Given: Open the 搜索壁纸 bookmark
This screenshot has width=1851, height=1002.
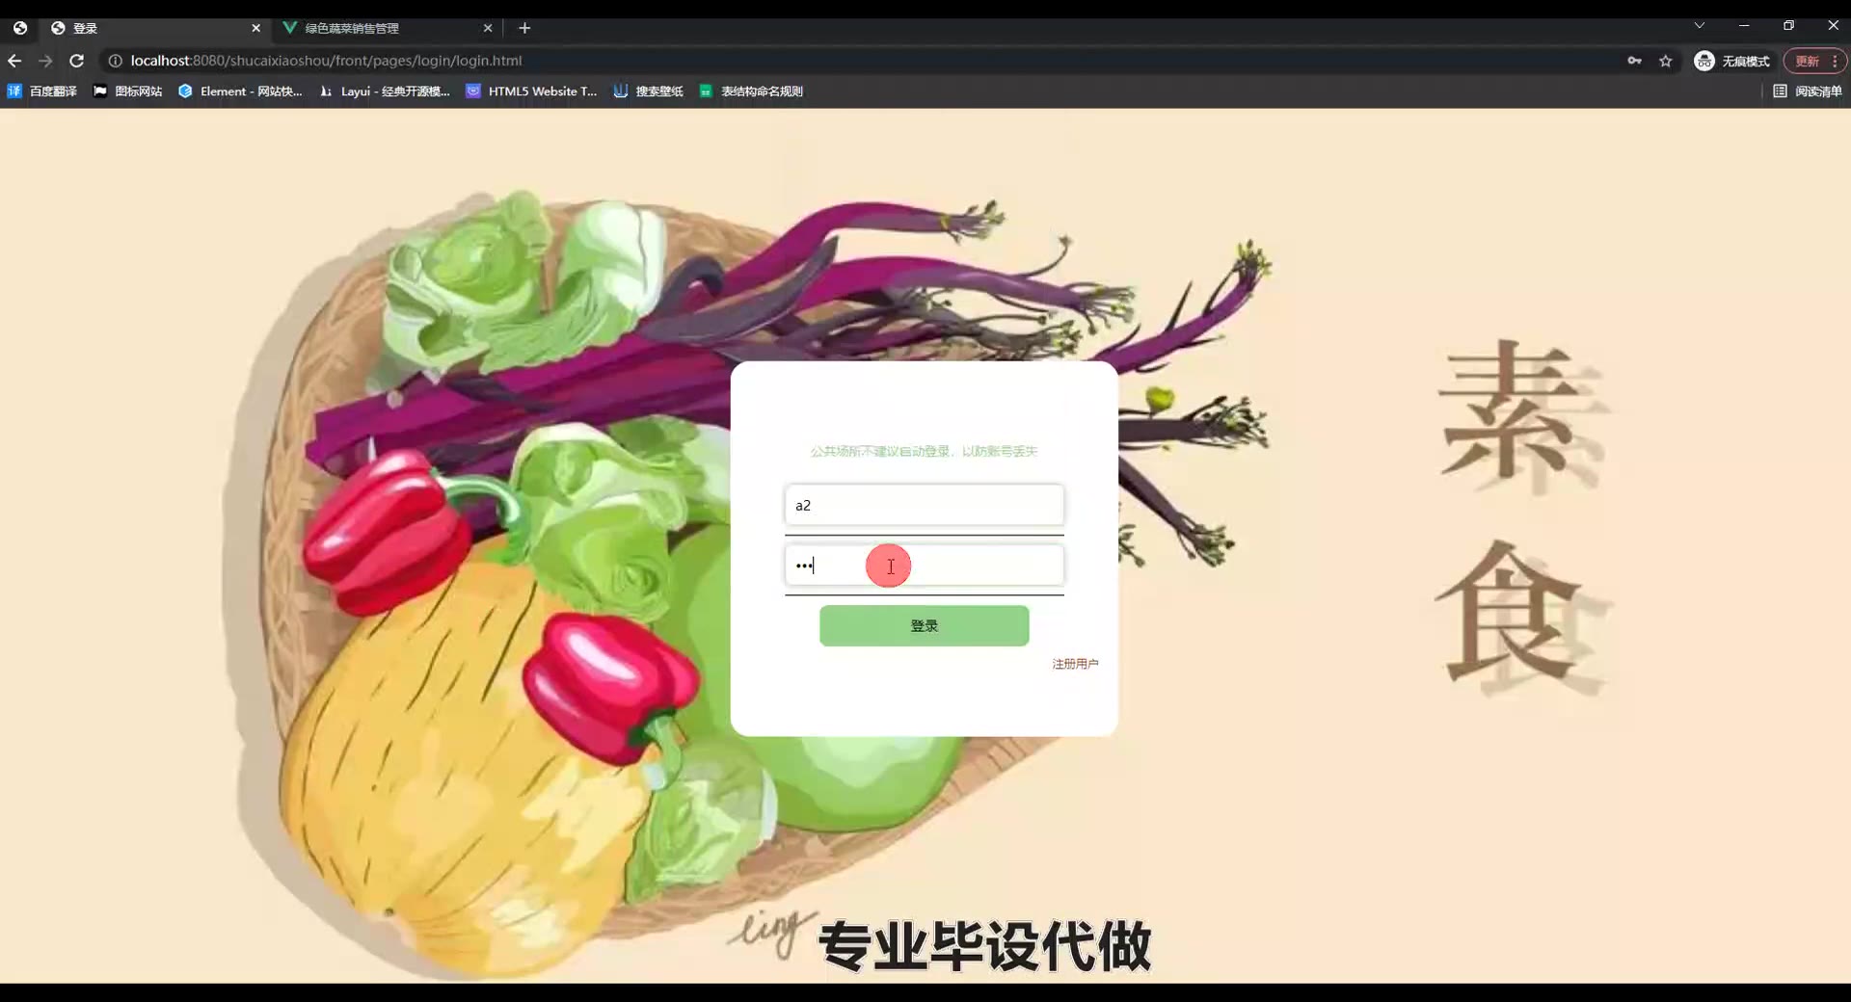Looking at the screenshot, I should coord(648,91).
